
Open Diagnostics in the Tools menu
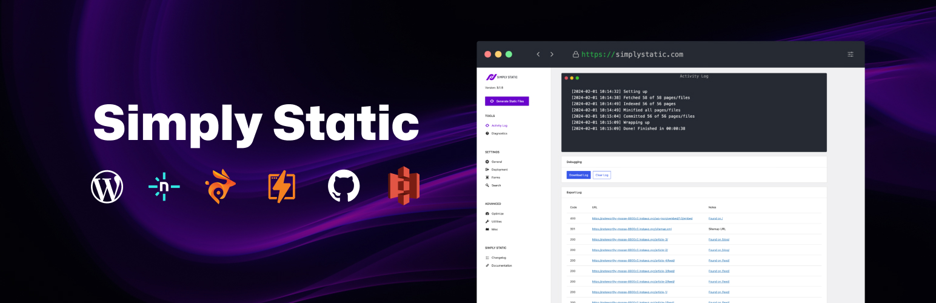click(499, 133)
